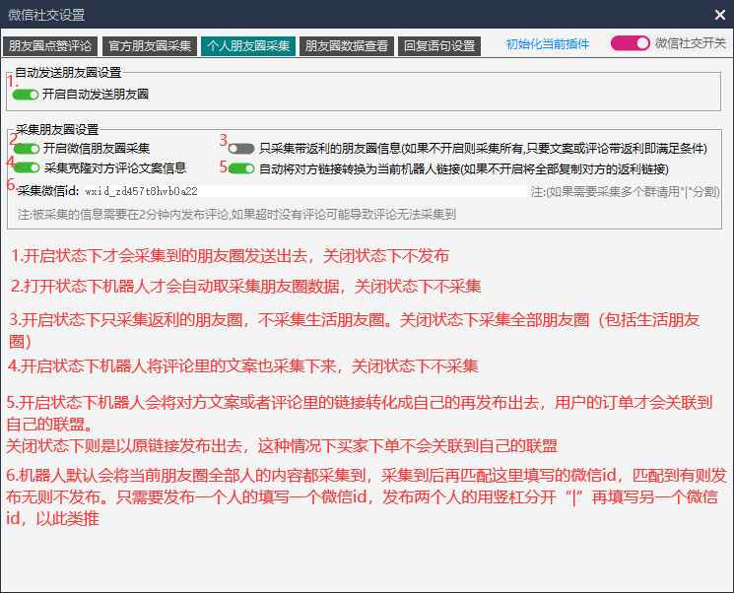Toggle the 采集克隆对方评论文案信息 switch

click(28, 168)
